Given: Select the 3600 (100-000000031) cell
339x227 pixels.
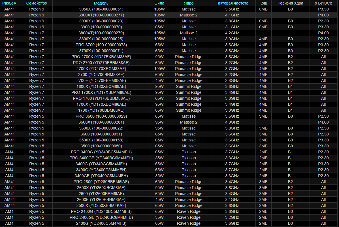Looking at the screenshot, I should point(101,134).
